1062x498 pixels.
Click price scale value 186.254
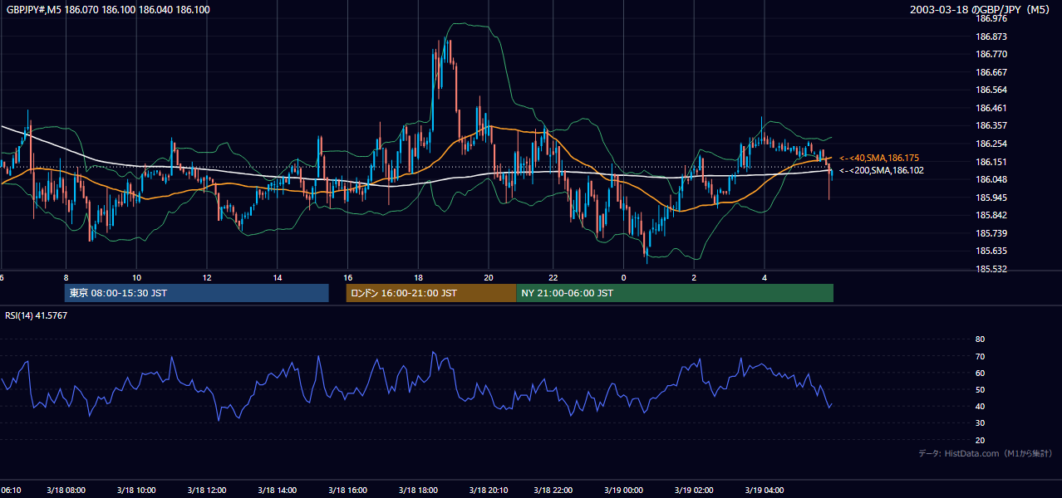[x=991, y=144]
